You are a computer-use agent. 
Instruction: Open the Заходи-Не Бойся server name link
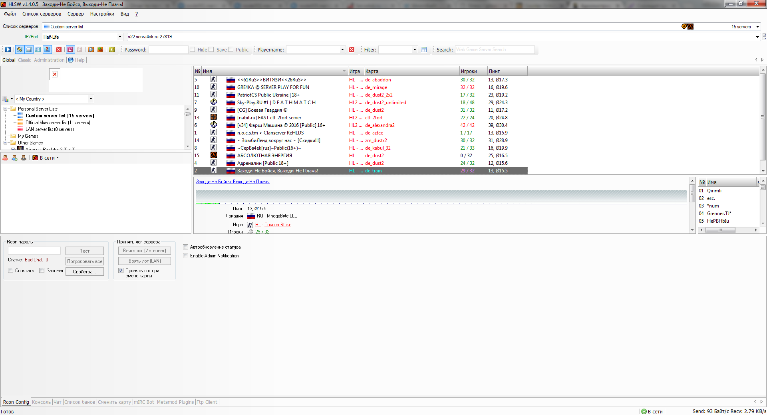[232, 182]
